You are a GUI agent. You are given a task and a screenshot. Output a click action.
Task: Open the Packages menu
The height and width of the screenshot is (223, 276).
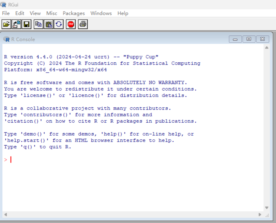click(74, 13)
